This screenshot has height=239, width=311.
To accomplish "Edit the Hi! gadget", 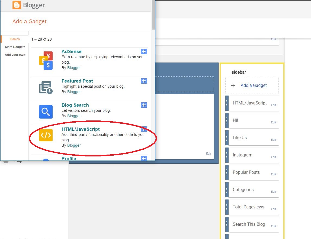I will (x=274, y=122).
